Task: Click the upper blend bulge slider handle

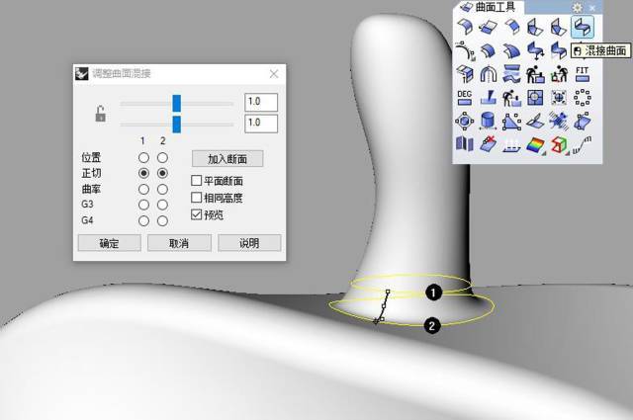Action: [176, 104]
